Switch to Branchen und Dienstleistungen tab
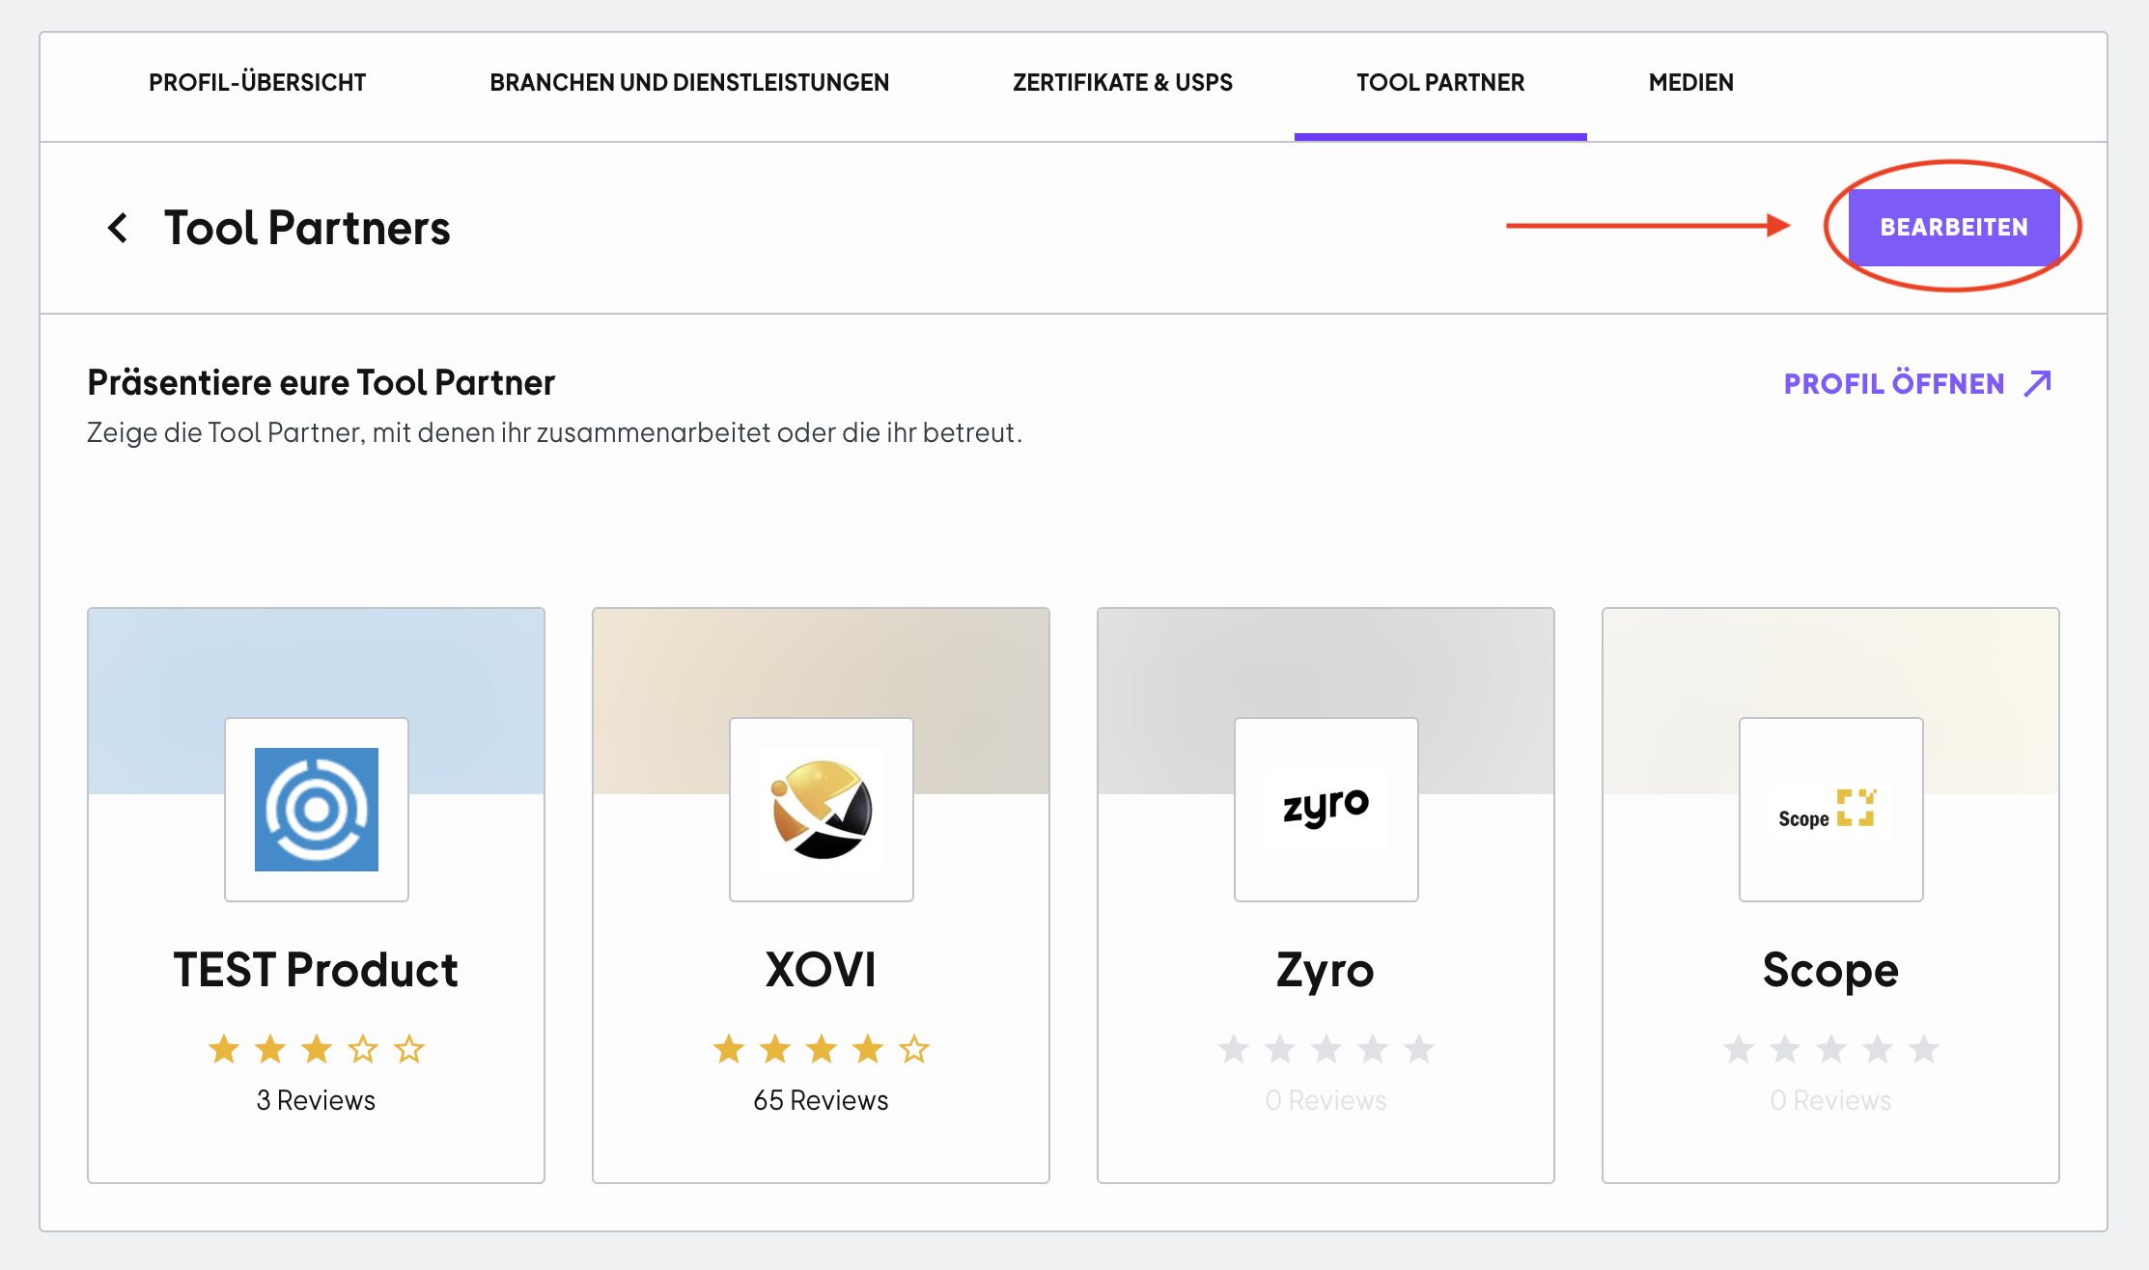 [x=689, y=83]
